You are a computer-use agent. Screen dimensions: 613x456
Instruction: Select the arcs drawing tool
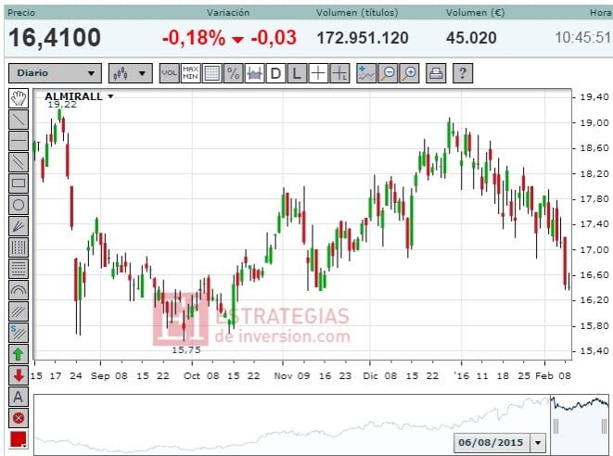coord(19,290)
